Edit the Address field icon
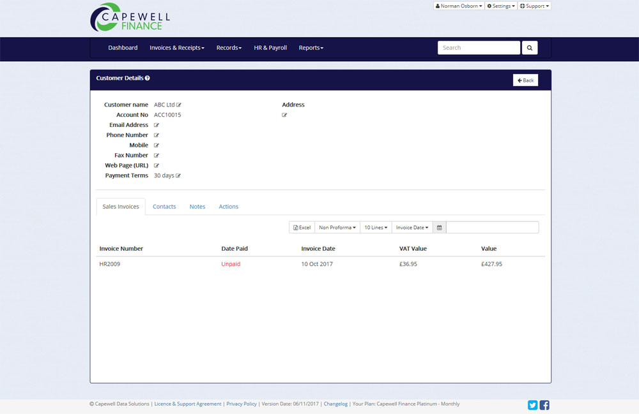The image size is (639, 414). [x=284, y=115]
